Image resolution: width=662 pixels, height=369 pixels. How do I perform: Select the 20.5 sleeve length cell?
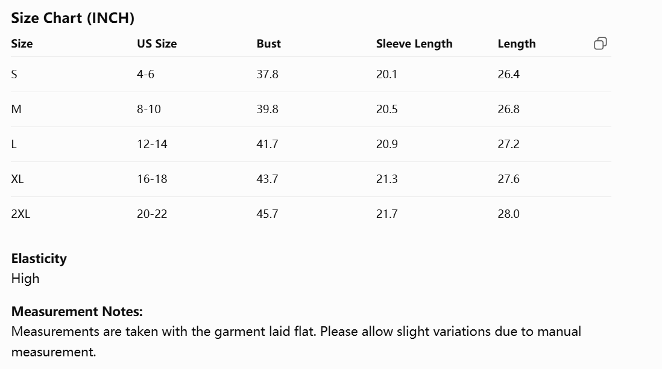tap(386, 109)
